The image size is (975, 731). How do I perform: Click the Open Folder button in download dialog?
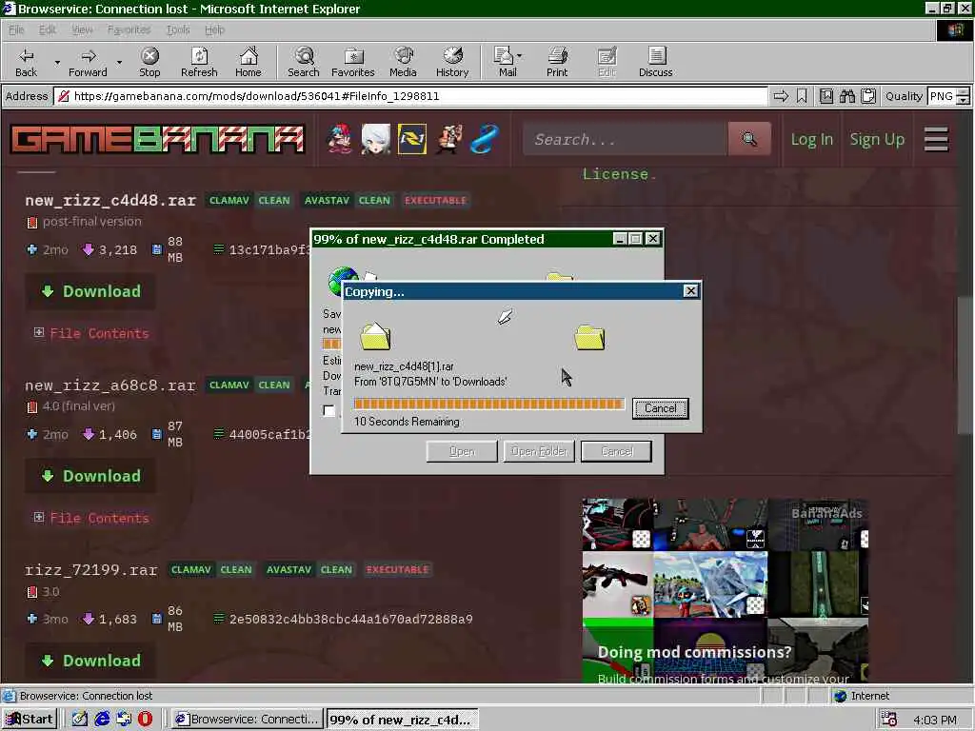click(539, 451)
